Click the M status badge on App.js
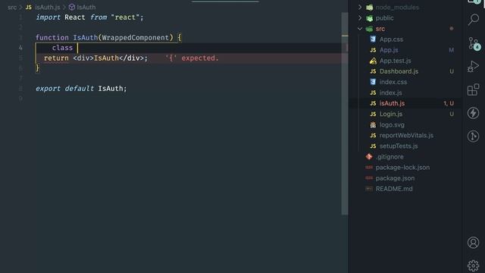The width and height of the screenshot is (485, 273). pos(452,50)
